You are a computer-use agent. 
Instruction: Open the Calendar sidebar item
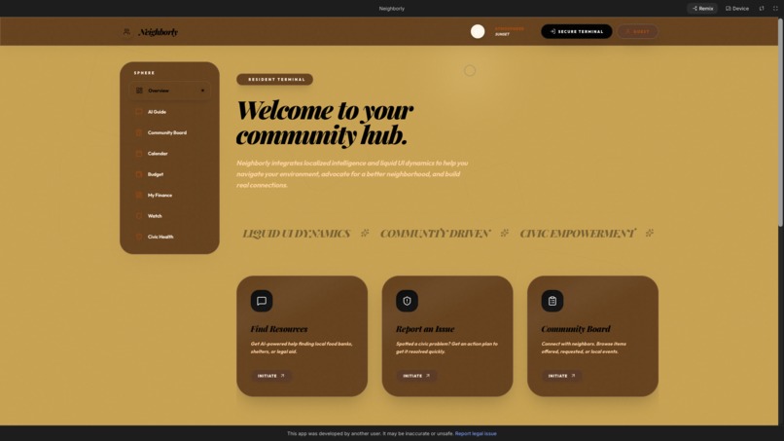click(169, 154)
